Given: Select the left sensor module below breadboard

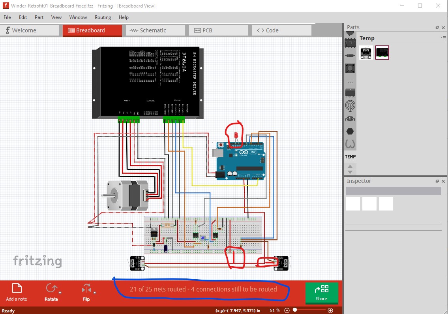Looking at the screenshot, I should tap(137, 263).
